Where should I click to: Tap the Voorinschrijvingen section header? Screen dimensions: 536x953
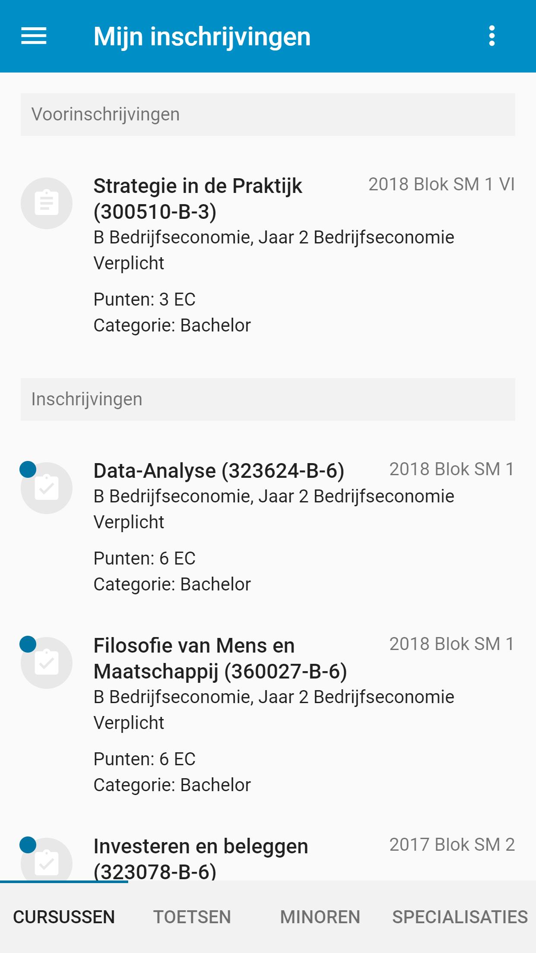(268, 114)
